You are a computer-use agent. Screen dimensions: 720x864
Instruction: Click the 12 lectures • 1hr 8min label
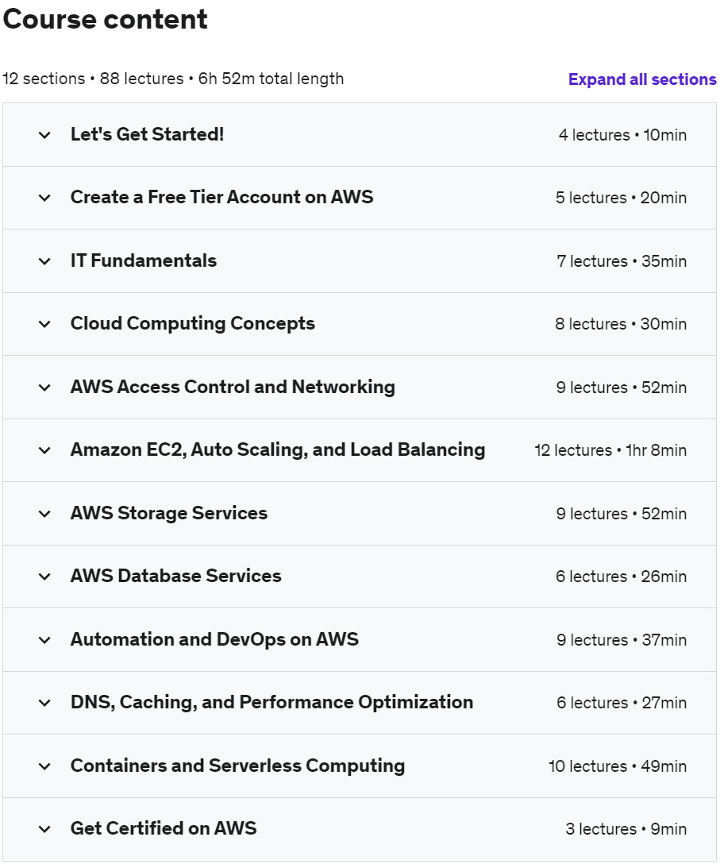coord(610,451)
